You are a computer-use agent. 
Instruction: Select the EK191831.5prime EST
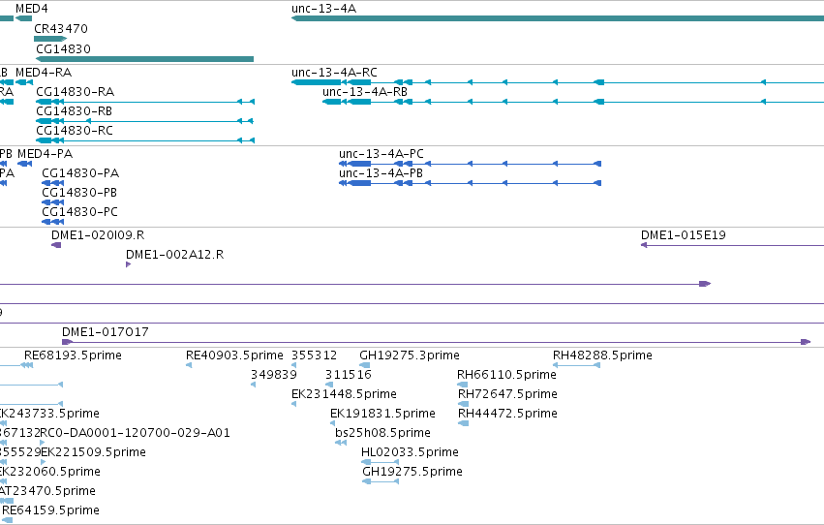(x=333, y=423)
